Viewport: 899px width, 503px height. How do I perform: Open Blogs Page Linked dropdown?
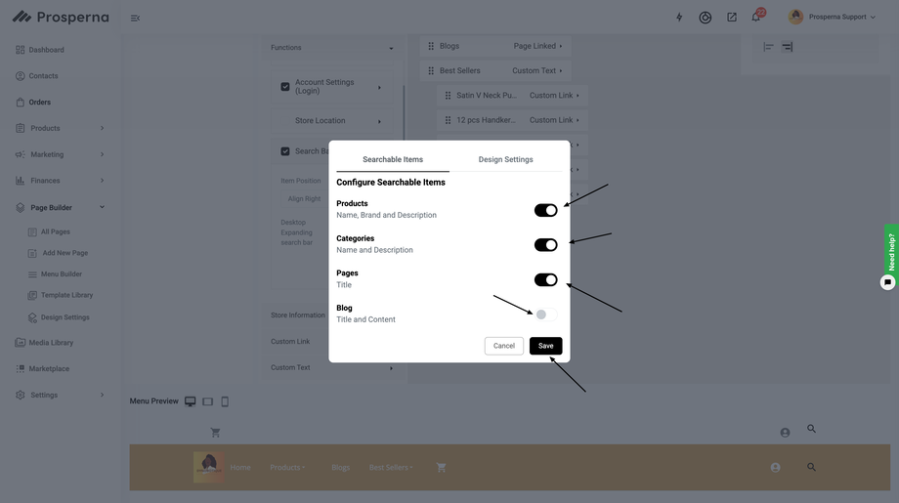point(537,46)
